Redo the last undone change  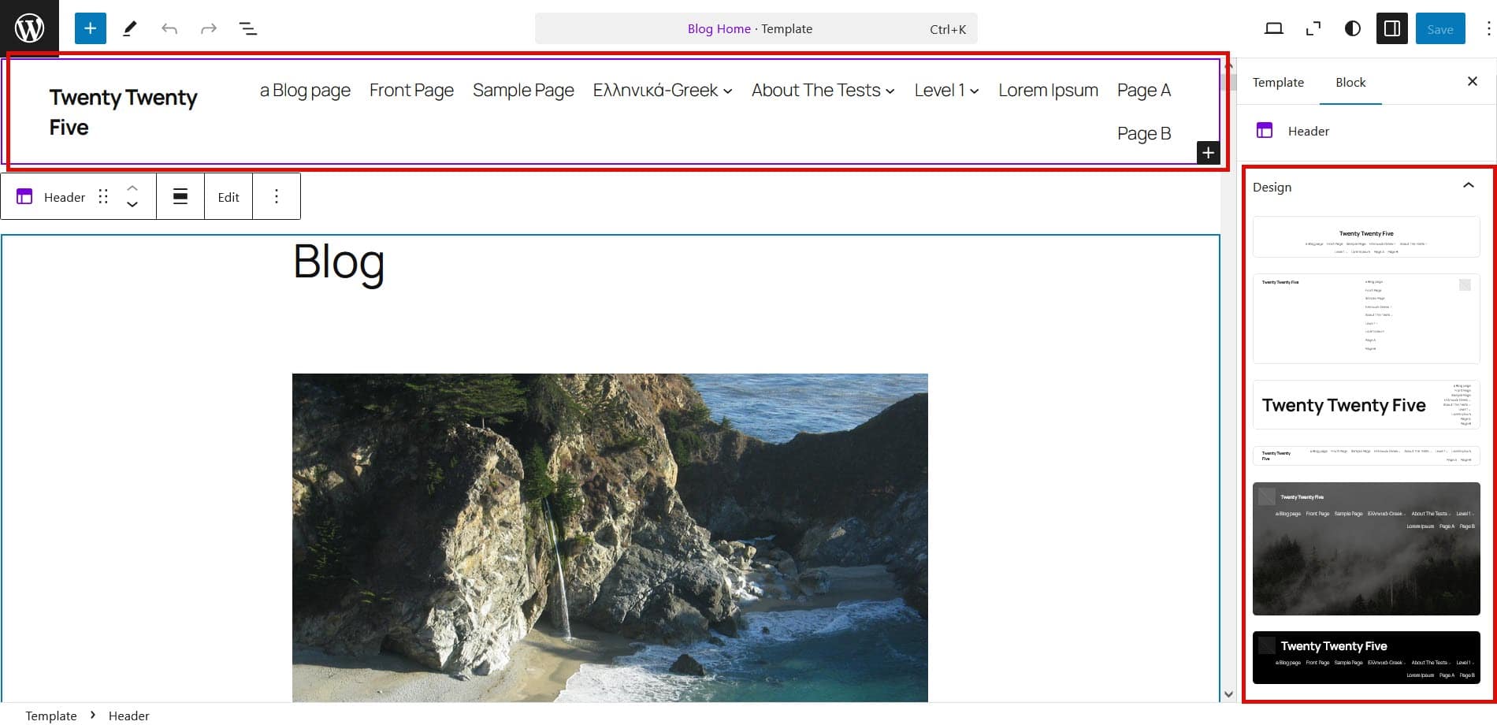[209, 28]
